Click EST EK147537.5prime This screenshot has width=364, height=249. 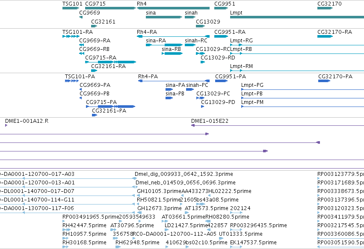pos(253,243)
